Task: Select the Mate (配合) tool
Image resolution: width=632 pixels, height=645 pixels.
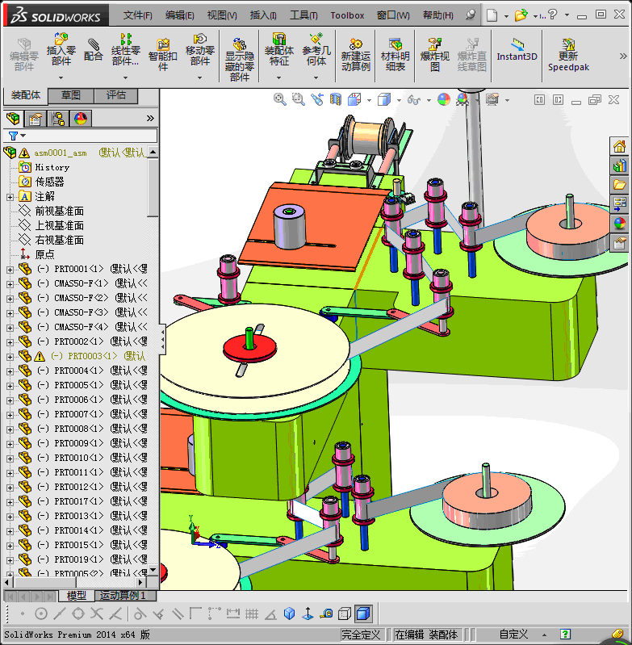Action: click(94, 49)
